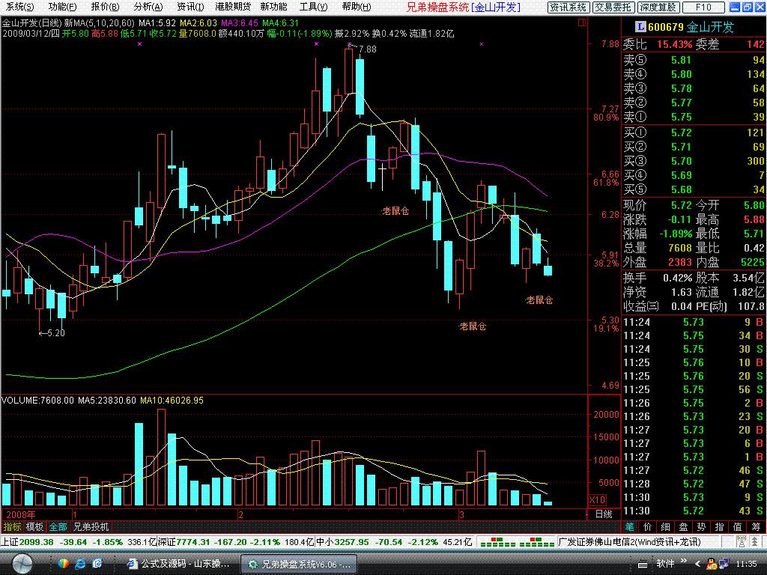Click the 中小 index value 3257.95
Viewport: 767px width, 575px height.
[351, 542]
